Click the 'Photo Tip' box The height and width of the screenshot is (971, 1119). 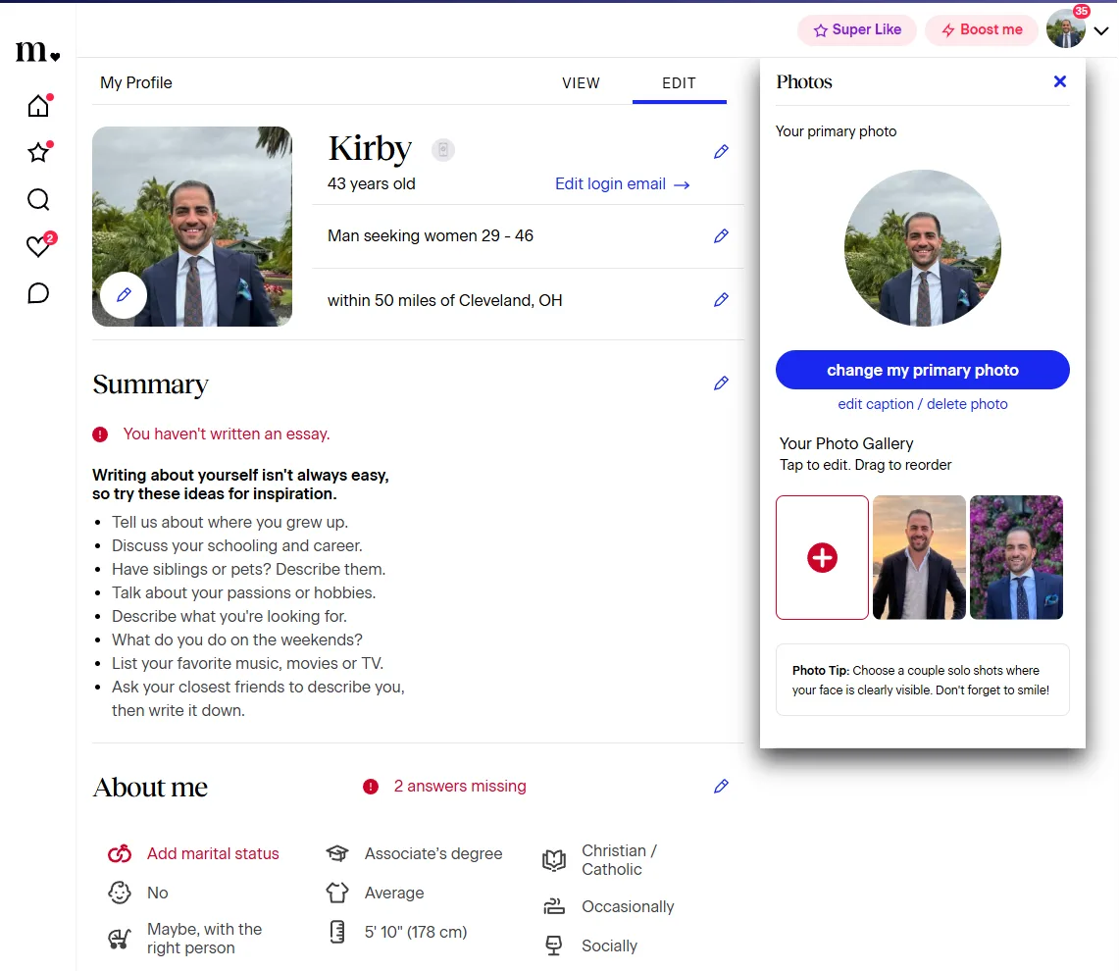[x=922, y=680]
